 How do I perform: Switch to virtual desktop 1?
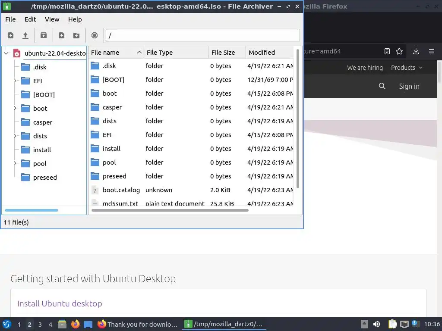pyautogui.click(x=19, y=324)
